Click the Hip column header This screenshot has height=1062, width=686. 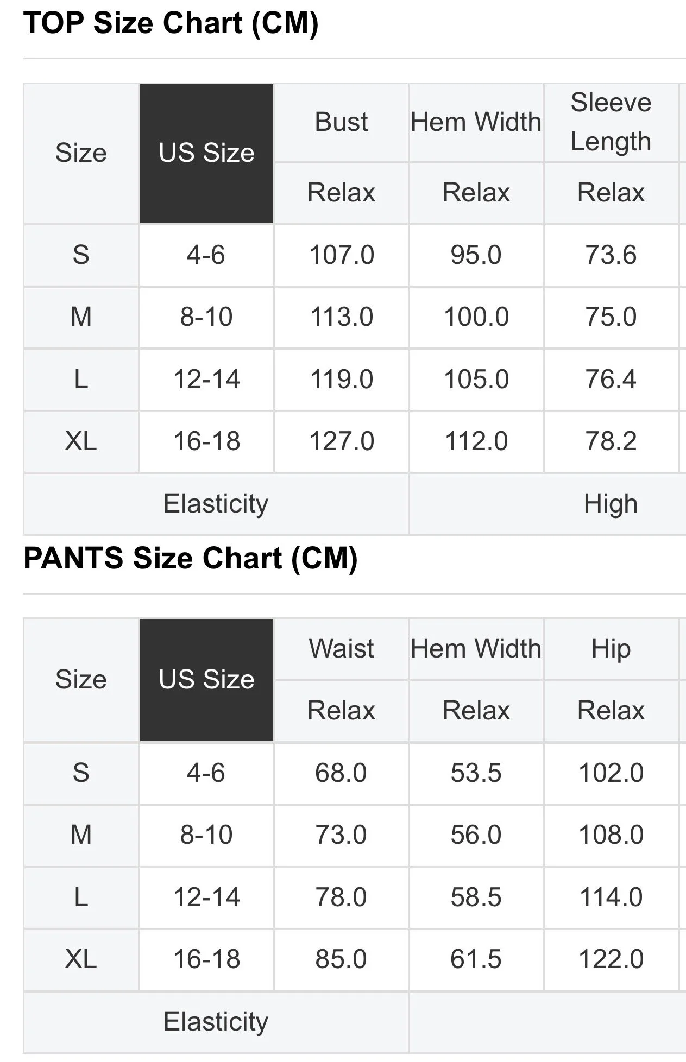(x=611, y=649)
